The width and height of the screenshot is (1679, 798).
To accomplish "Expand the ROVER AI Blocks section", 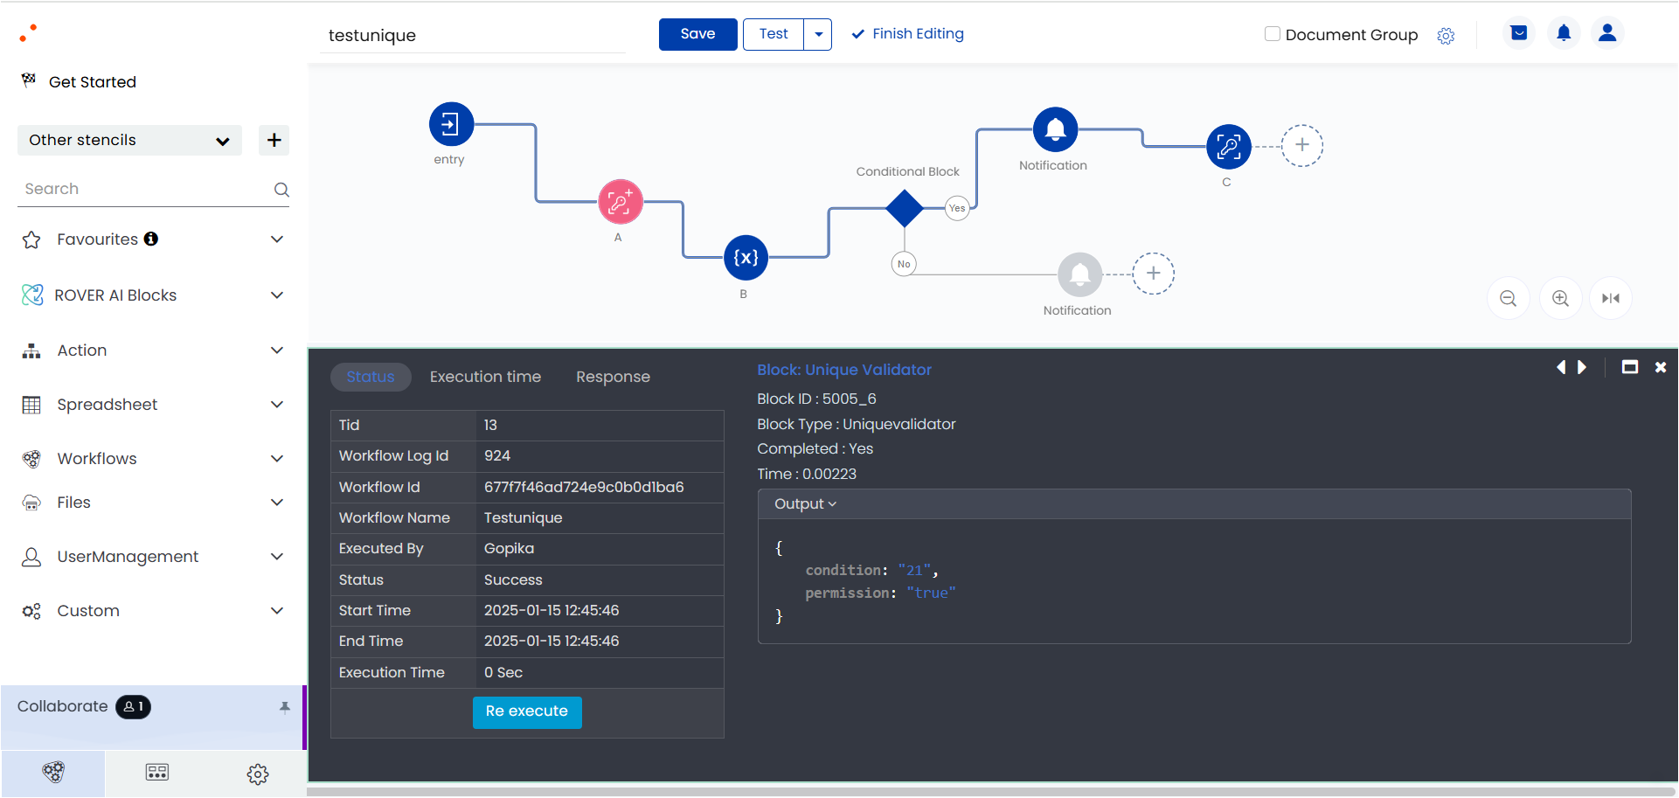I will click(154, 295).
